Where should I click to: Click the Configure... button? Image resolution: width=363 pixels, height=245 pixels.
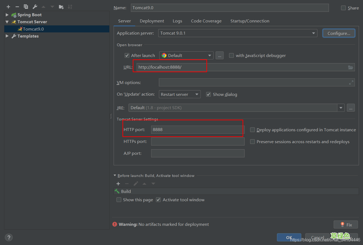tap(339, 33)
